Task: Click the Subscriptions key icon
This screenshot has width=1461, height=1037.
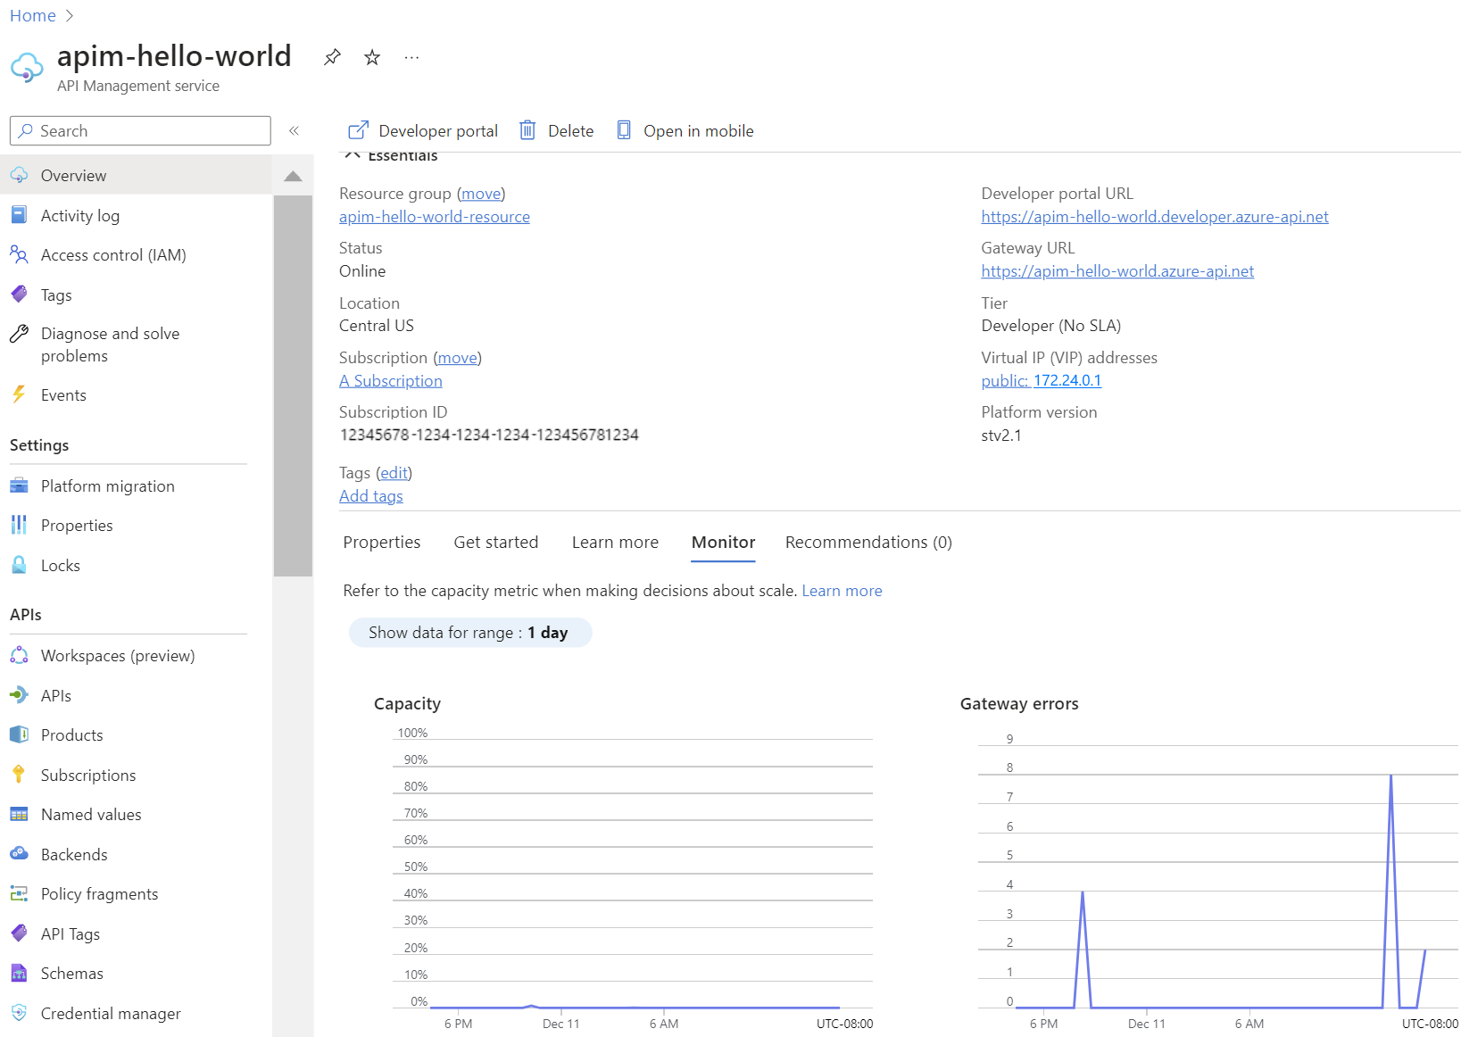Action: point(19,775)
